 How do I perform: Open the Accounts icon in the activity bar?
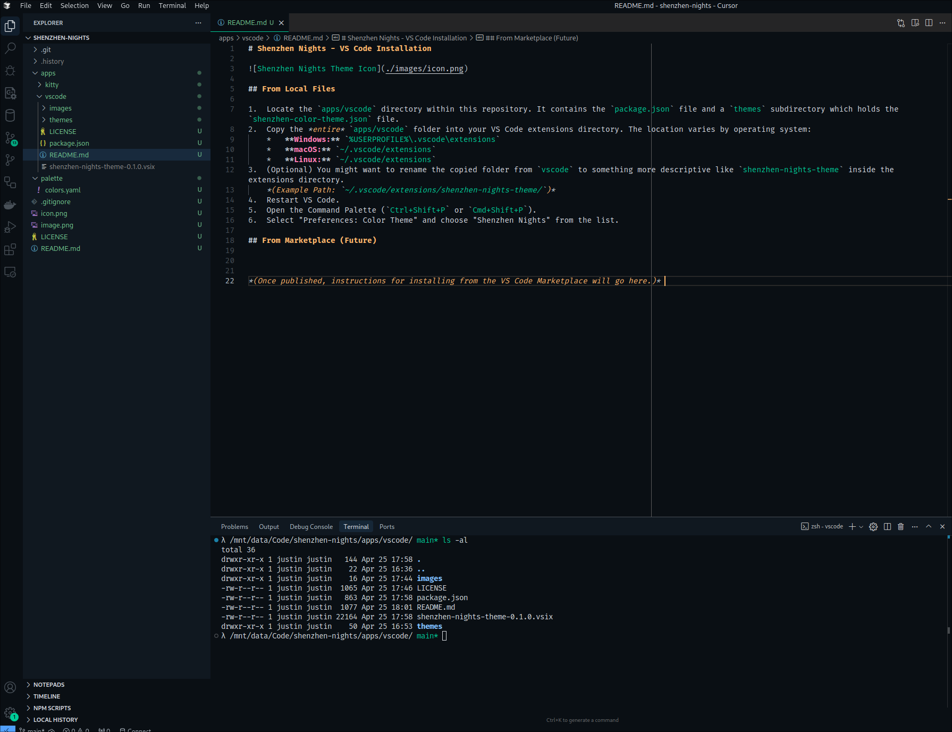pos(10,688)
